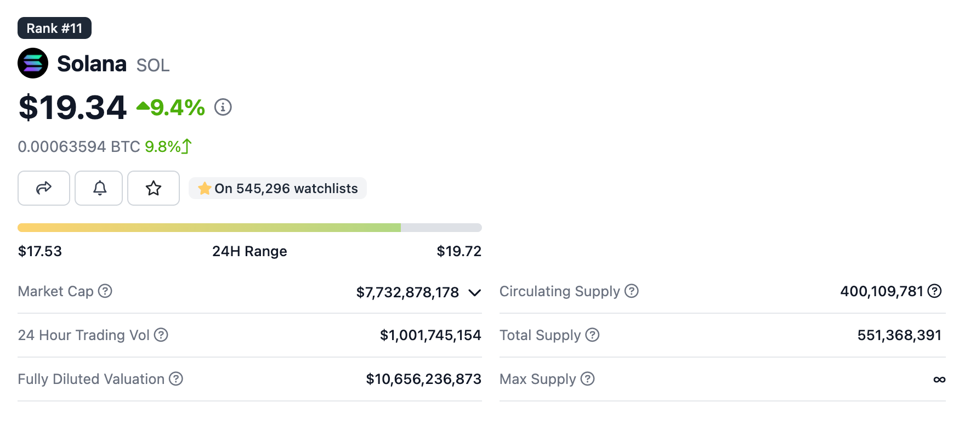The width and height of the screenshot is (976, 441).
Task: Click the Circulating Supply help icon
Action: click(632, 291)
